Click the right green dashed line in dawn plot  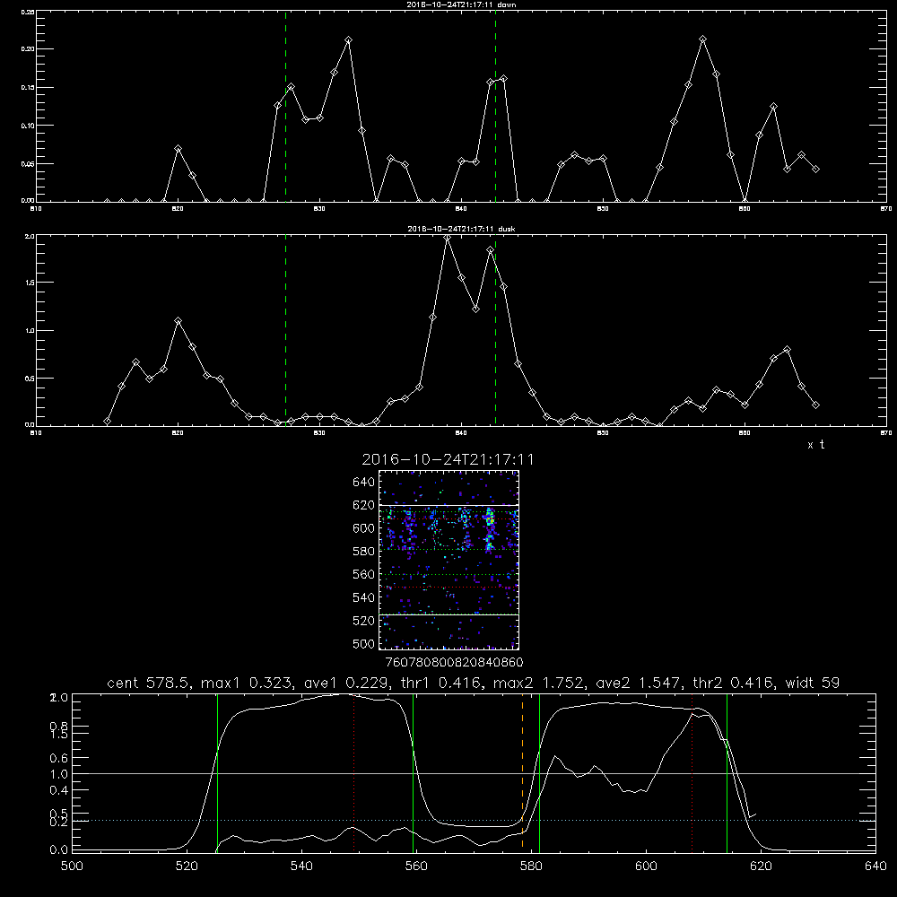coord(495,106)
